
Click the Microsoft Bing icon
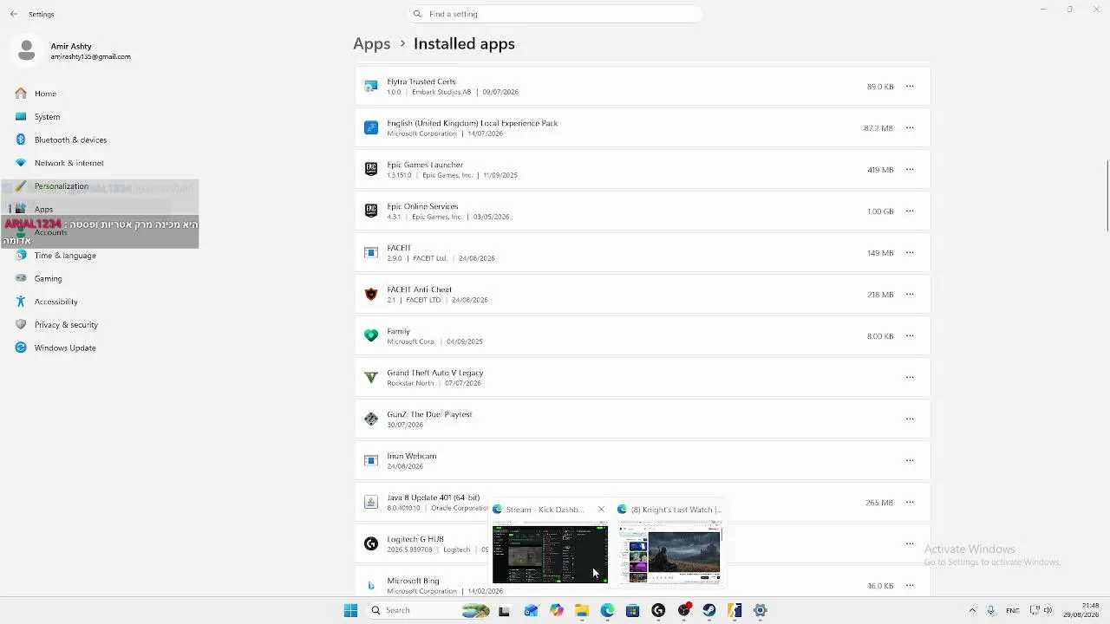click(x=371, y=586)
